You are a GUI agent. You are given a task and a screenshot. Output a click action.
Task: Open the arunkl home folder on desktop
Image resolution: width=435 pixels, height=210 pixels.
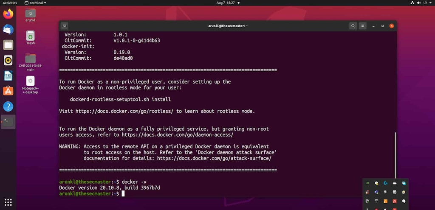[30, 15]
